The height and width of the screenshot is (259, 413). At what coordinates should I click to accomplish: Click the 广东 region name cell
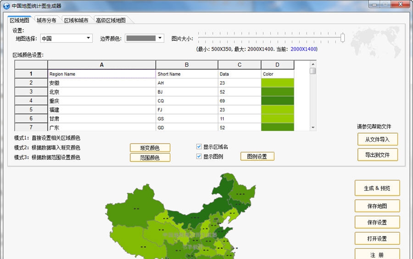(102, 127)
